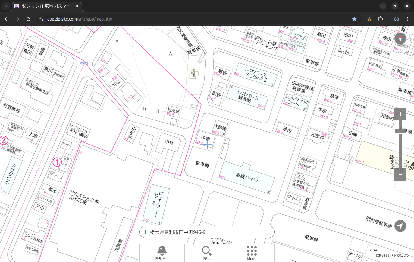This screenshot has width=414, height=262.
Task: Zoom out with the minus button
Action: [400, 174]
